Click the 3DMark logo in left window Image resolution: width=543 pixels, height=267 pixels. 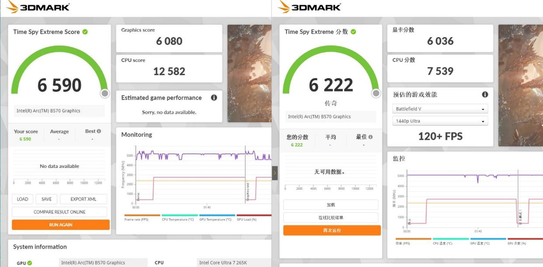pyautogui.click(x=38, y=7)
